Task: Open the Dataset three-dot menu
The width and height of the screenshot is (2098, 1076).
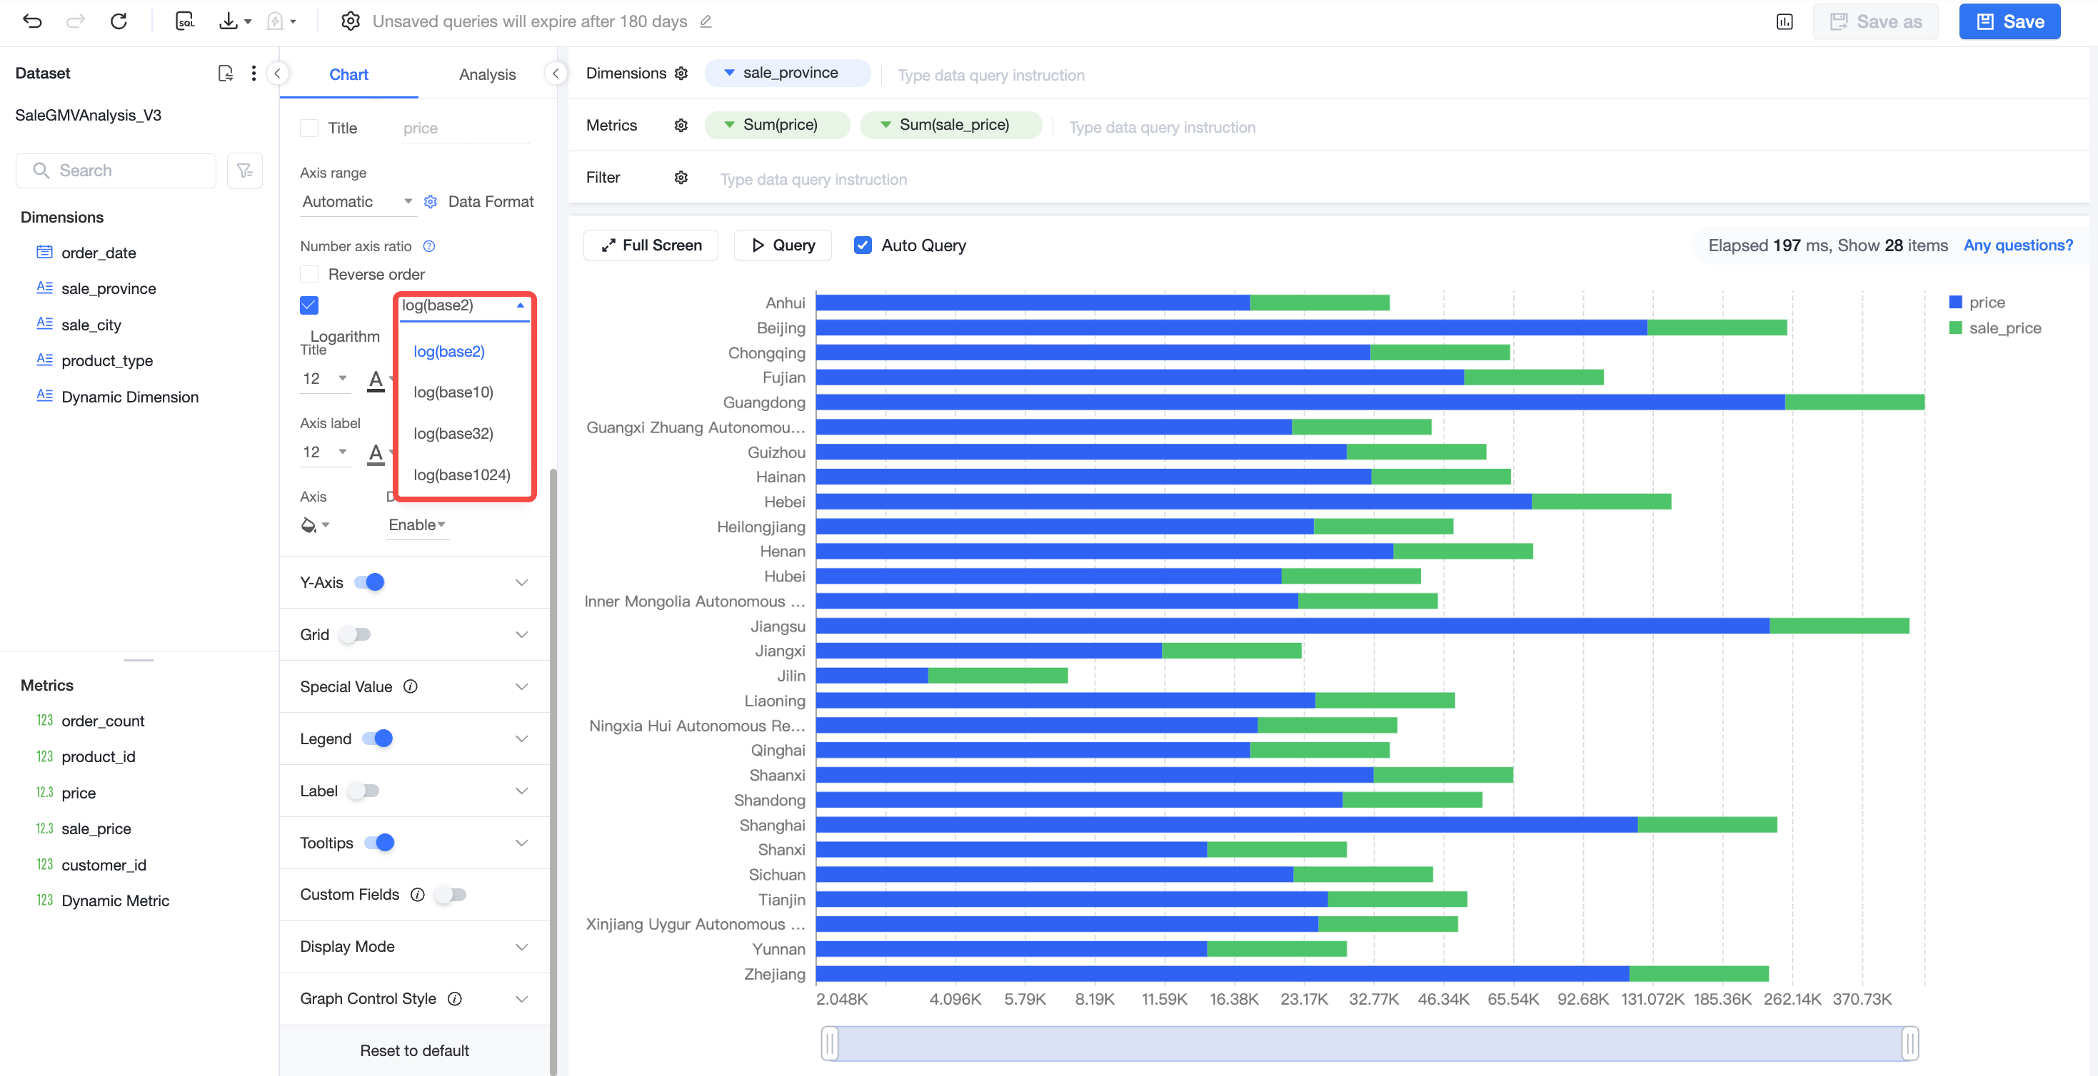Action: (254, 73)
